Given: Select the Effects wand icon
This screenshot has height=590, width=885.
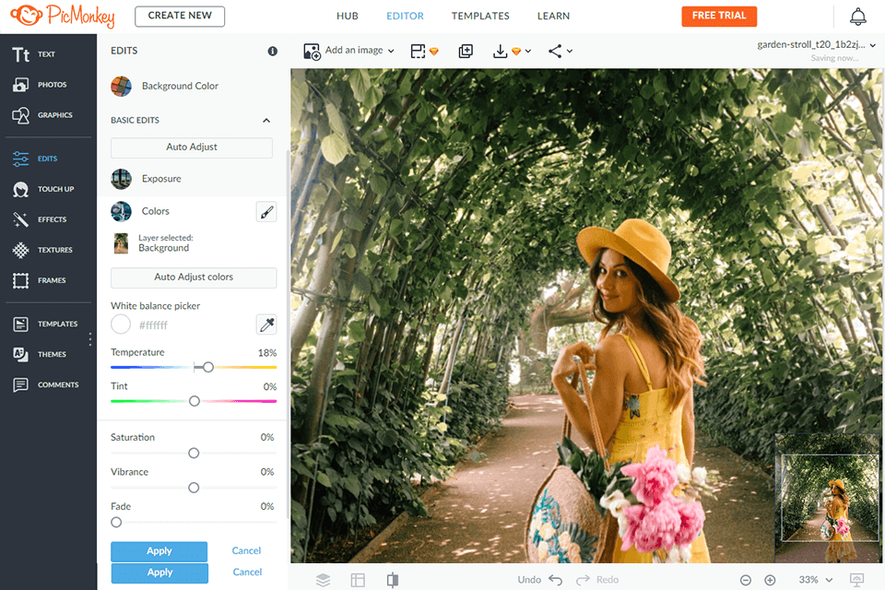Looking at the screenshot, I should tap(20, 219).
